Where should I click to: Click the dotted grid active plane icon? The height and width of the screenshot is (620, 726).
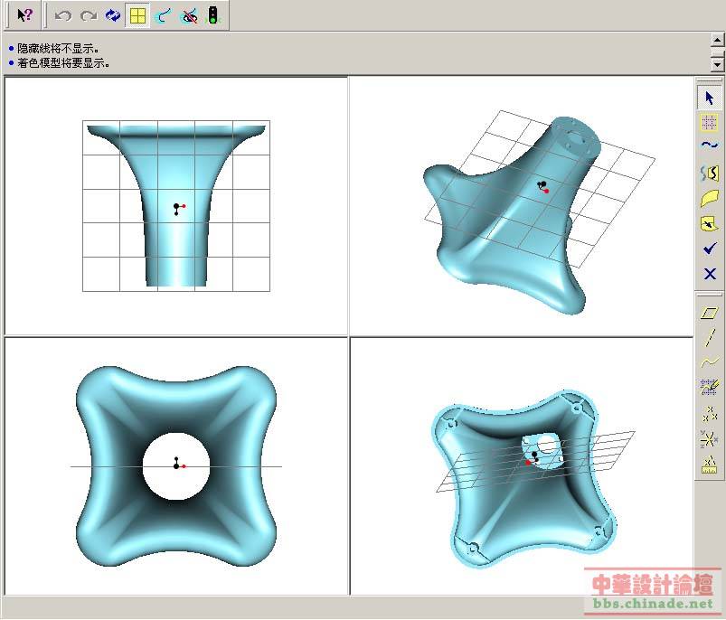(x=709, y=122)
